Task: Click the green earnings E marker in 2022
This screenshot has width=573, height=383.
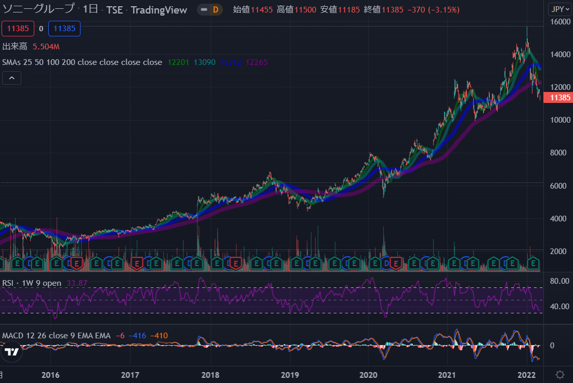Action: (x=534, y=263)
